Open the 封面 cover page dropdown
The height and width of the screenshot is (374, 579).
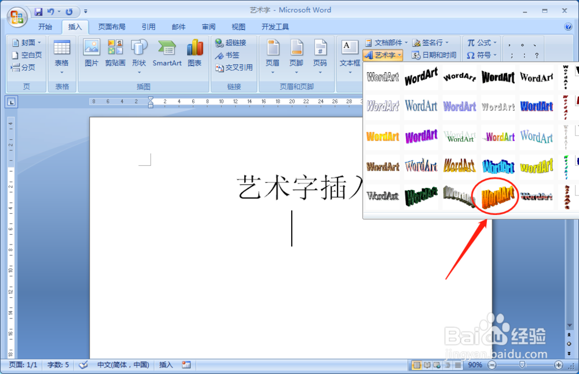tap(27, 43)
